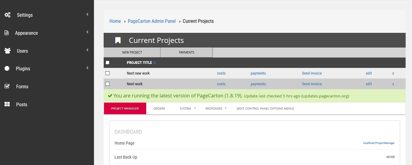Click the Forms checkmark icon

tap(7, 86)
